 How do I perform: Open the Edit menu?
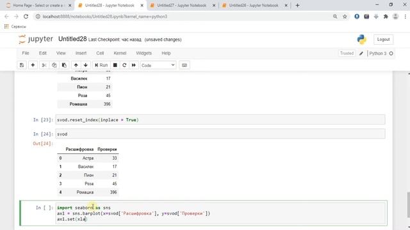pyautogui.click(x=43, y=53)
